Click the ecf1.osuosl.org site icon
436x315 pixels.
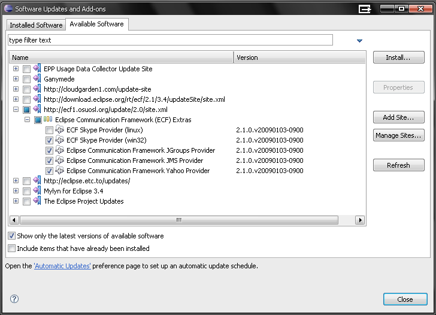coord(37,109)
